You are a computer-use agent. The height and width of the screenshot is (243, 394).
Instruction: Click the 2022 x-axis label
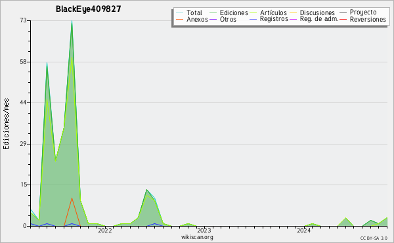105,231
